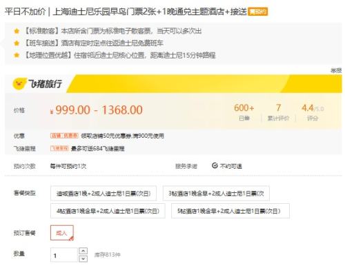The width and height of the screenshot is (345, 270).
Task: Click the price ¥999.00 - 1368.00
Action: pos(97,110)
